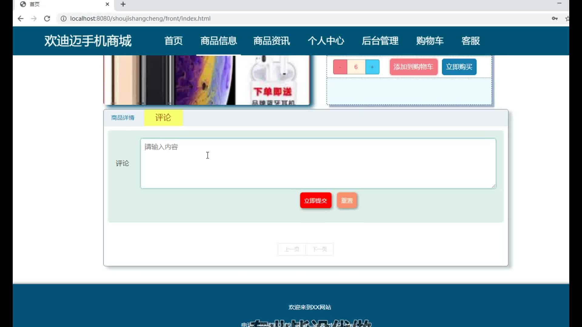Close the 首页 browser tab
582x327 pixels.
point(107,4)
